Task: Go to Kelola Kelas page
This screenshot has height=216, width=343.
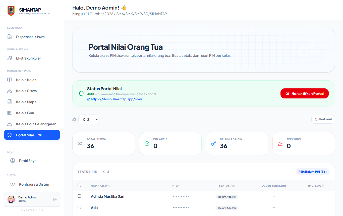Action: pos(32,80)
